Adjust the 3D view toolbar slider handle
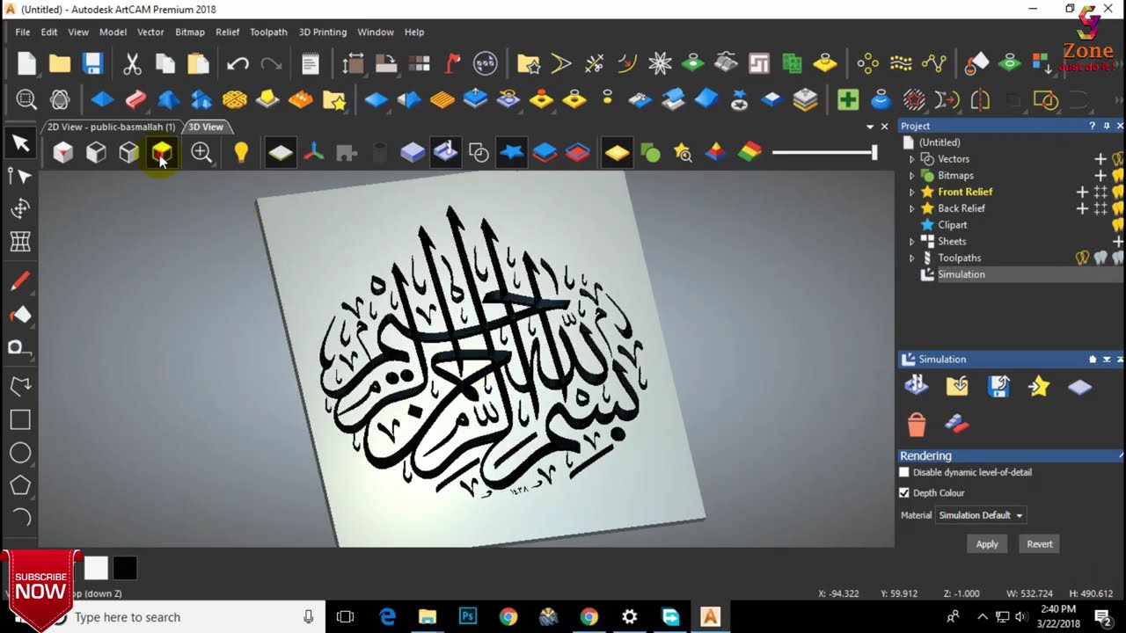1126x633 pixels. [874, 152]
